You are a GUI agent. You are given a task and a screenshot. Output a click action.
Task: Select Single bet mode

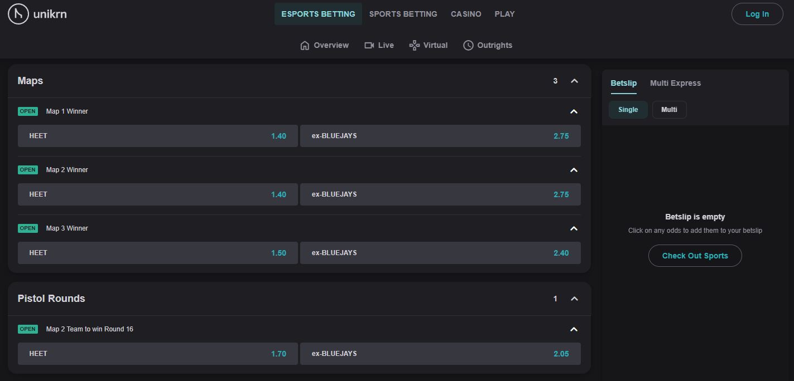point(628,110)
